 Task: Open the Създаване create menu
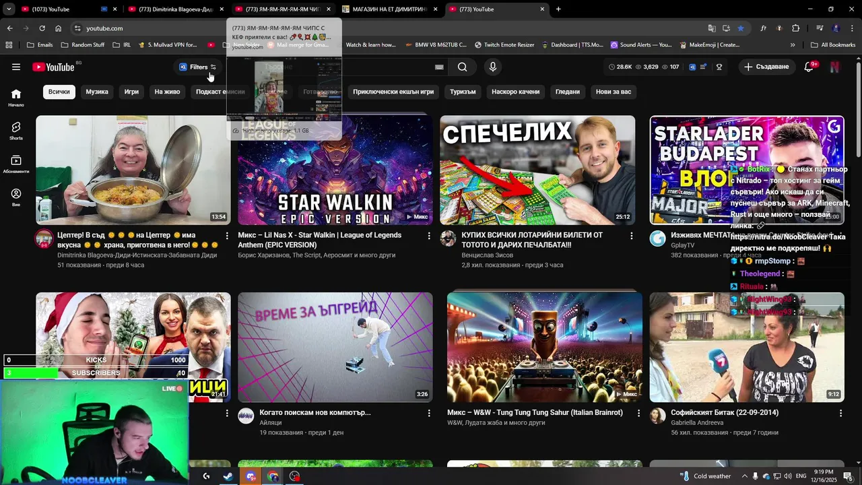766,67
